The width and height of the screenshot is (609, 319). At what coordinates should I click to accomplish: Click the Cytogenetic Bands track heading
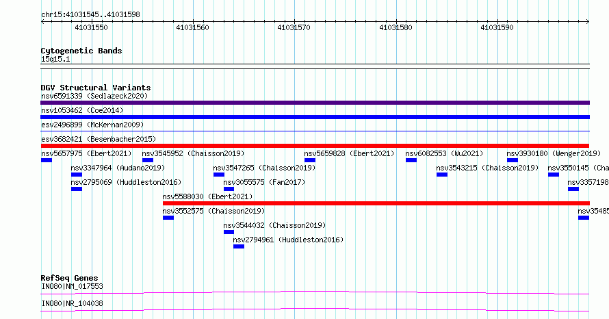click(81, 51)
